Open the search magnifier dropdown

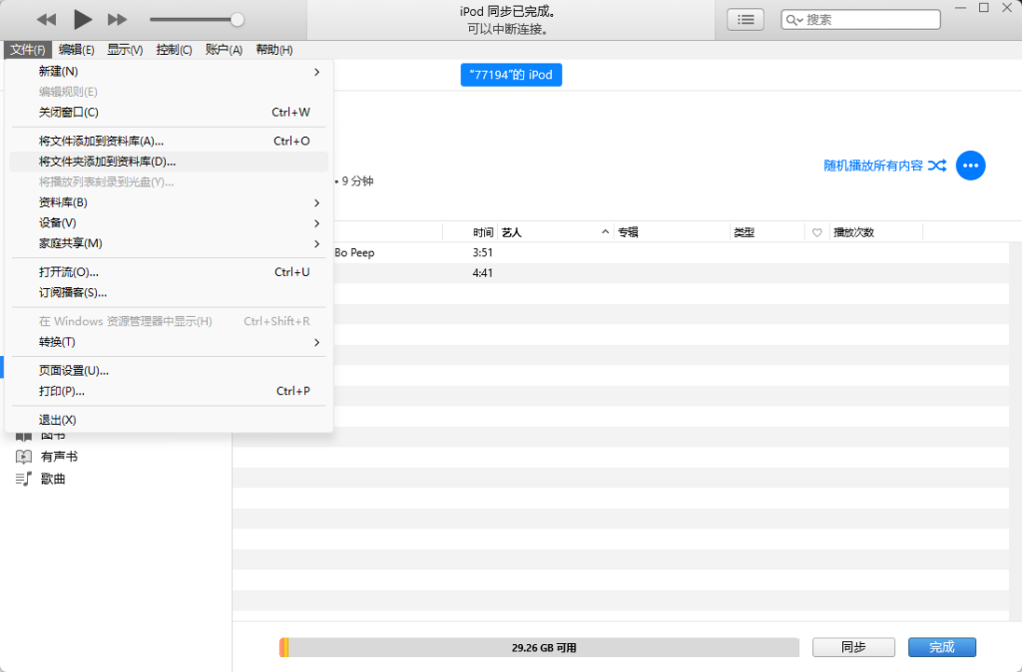(794, 20)
